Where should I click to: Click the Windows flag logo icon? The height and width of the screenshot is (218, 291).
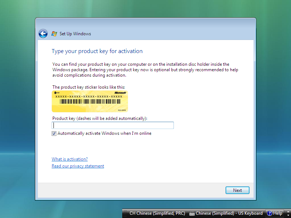click(54, 34)
